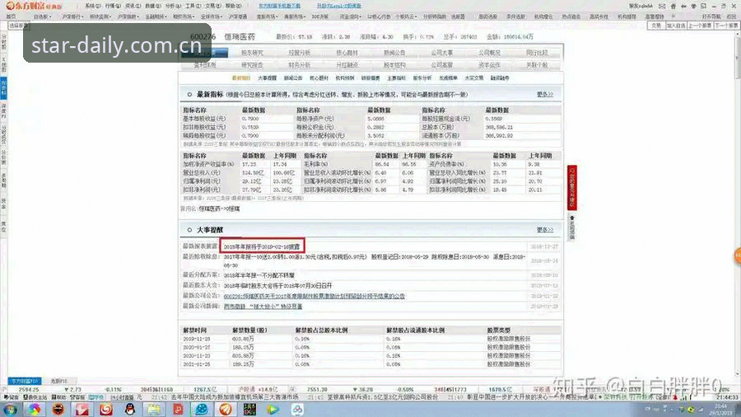Select the 公司大事 tab
The width and height of the screenshot is (741, 417).
click(x=442, y=53)
